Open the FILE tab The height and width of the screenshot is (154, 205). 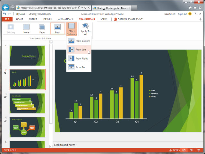7,19
